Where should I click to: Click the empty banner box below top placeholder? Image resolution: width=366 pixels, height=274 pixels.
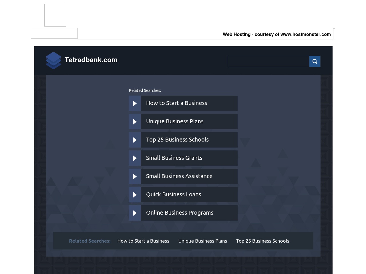click(x=54, y=33)
